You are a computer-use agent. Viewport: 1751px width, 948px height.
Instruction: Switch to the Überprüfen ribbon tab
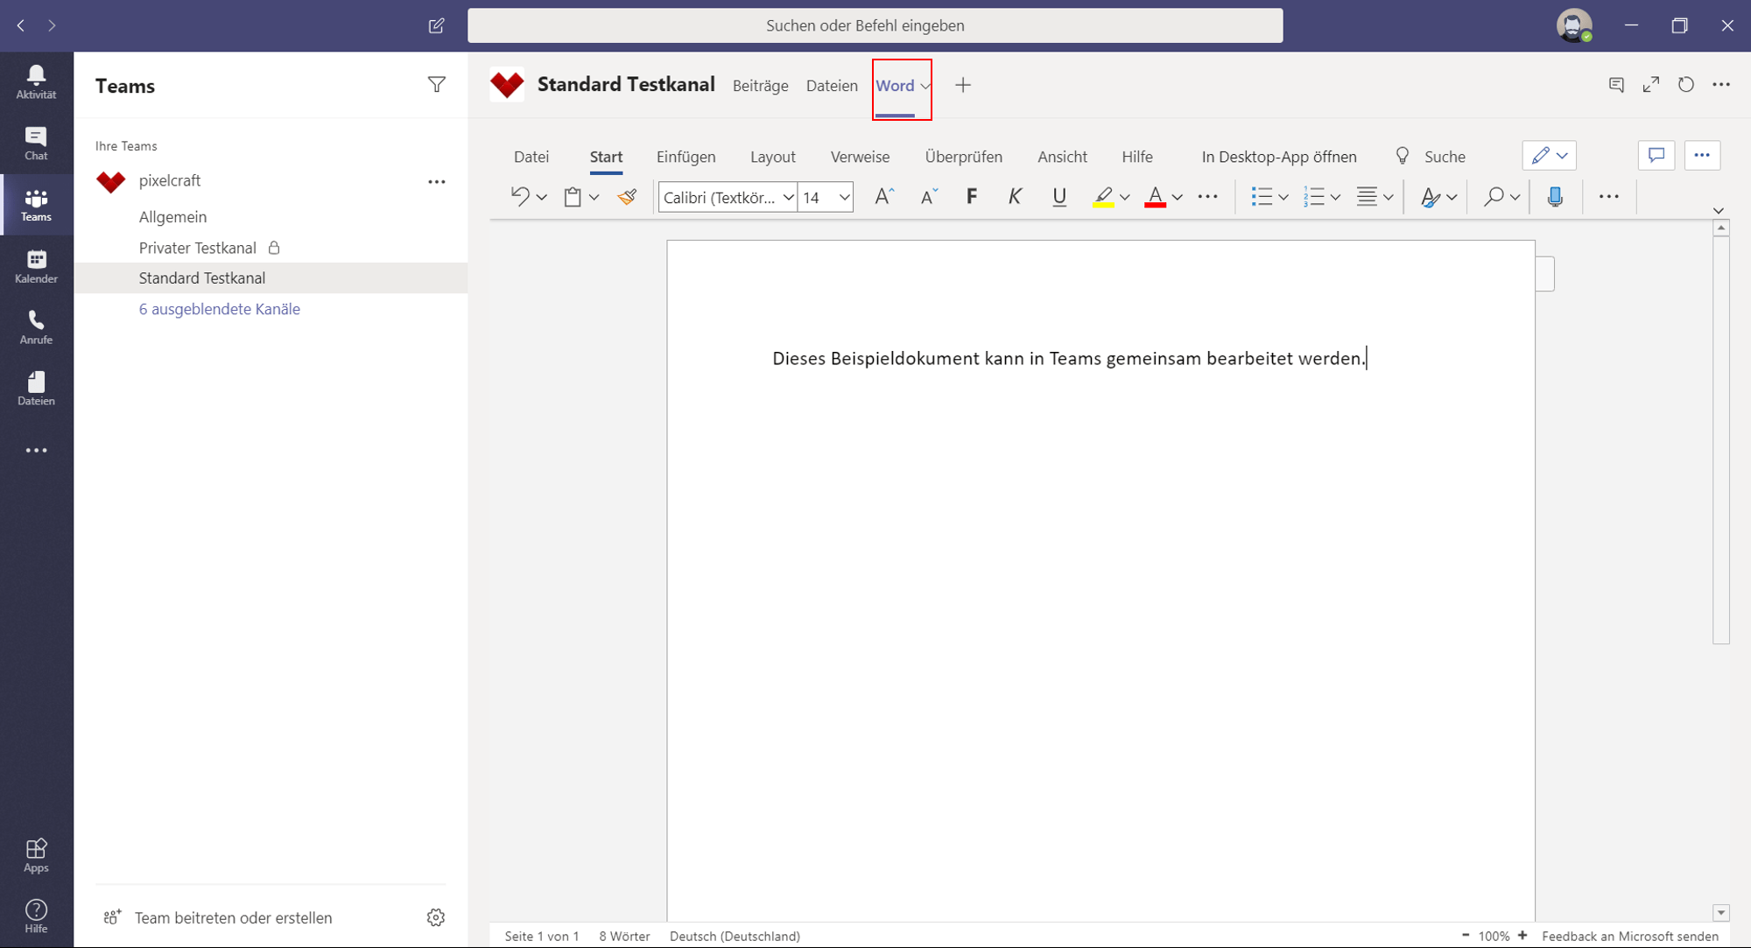tap(964, 157)
